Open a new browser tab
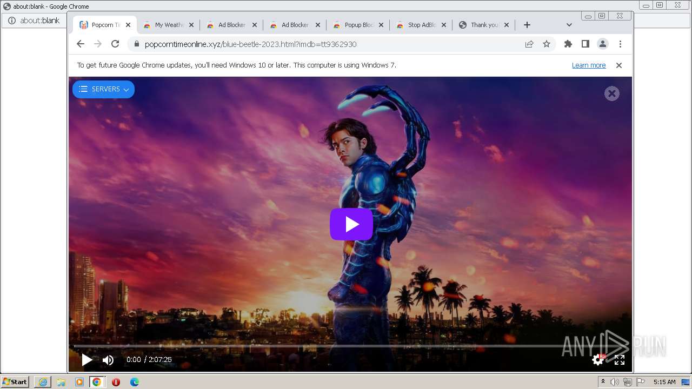The image size is (692, 389). [x=527, y=25]
